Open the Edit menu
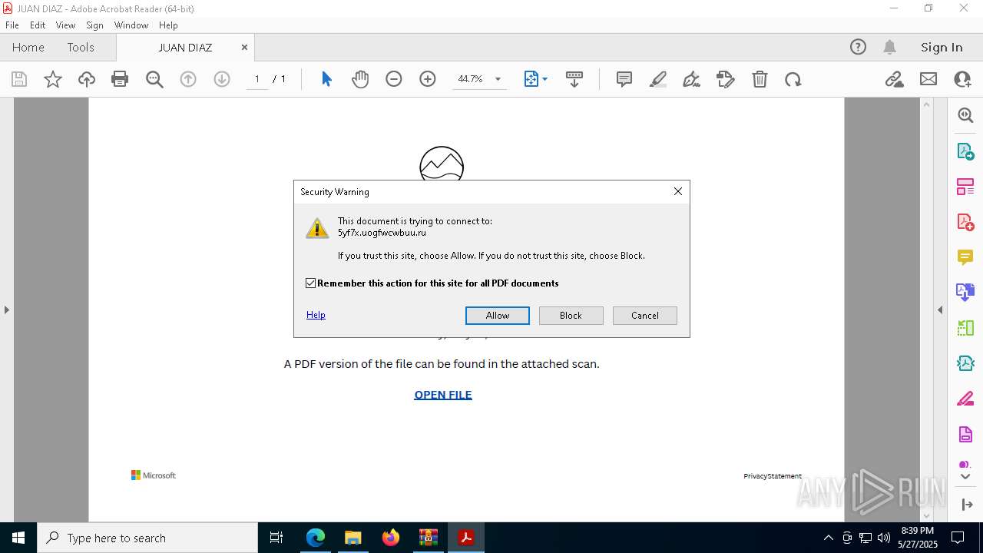Viewport: 983px width, 553px height. click(38, 25)
